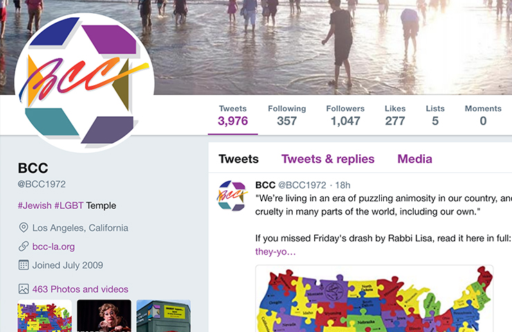The height and width of the screenshot is (332, 512).
Task: Click the calendar icon next to Joined July 2009
Action: 24,265
